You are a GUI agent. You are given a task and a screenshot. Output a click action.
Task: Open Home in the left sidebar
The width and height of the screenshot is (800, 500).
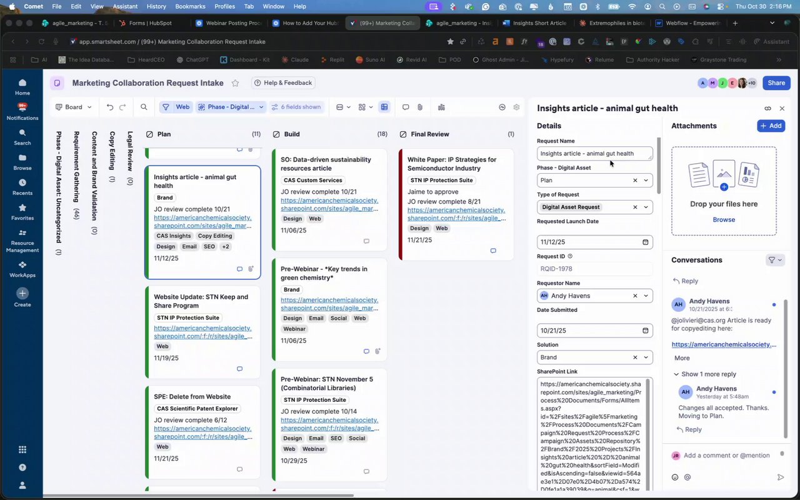click(22, 87)
